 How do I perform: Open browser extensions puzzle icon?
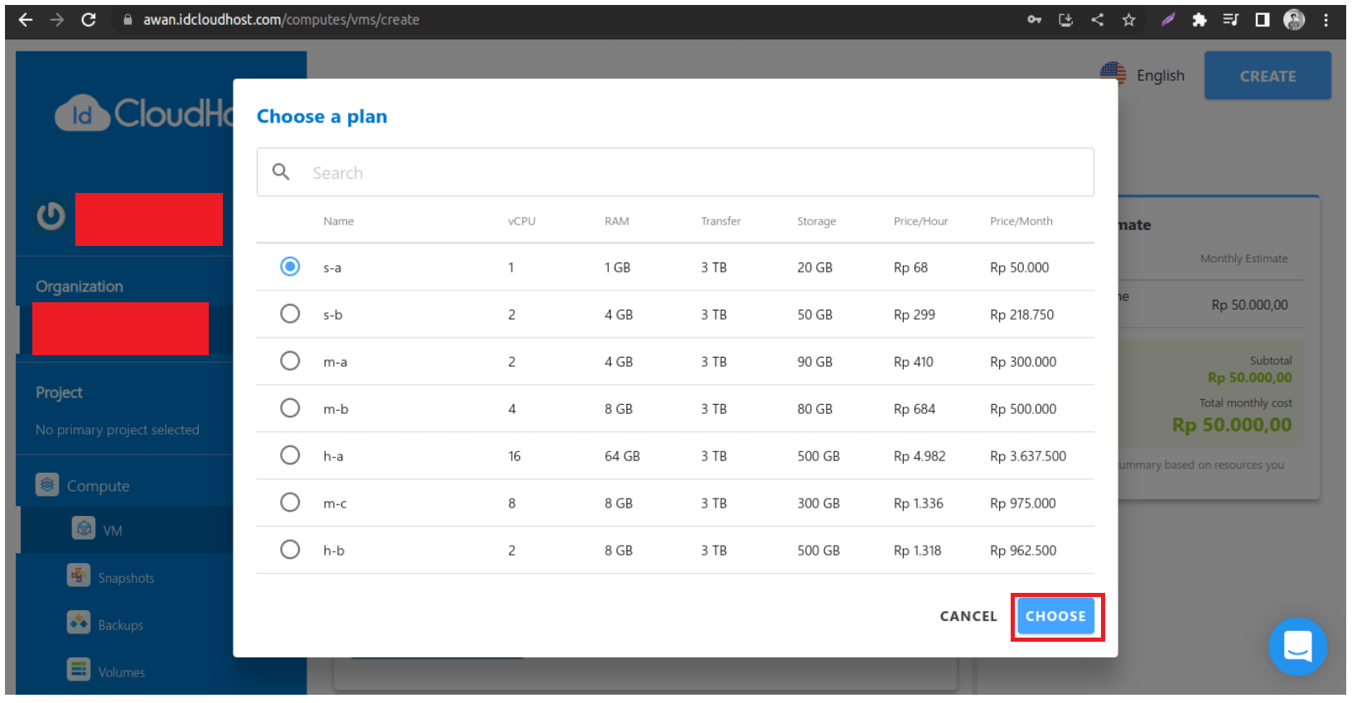[1199, 20]
